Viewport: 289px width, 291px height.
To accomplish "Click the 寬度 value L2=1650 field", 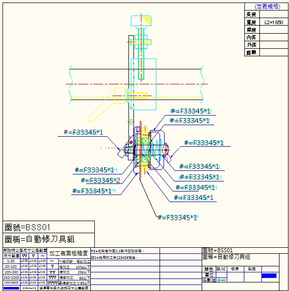I will [x=273, y=22].
